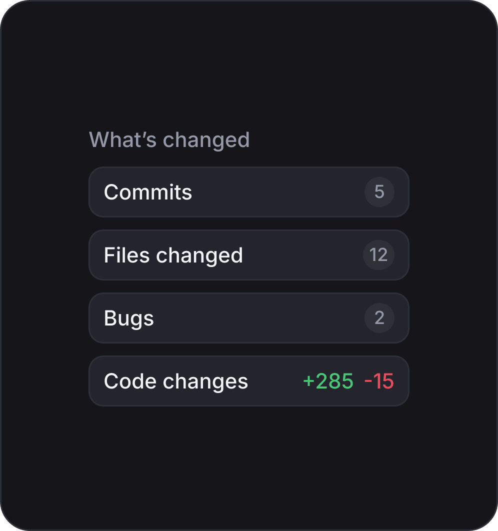Click the What's changed heading

pos(169,139)
